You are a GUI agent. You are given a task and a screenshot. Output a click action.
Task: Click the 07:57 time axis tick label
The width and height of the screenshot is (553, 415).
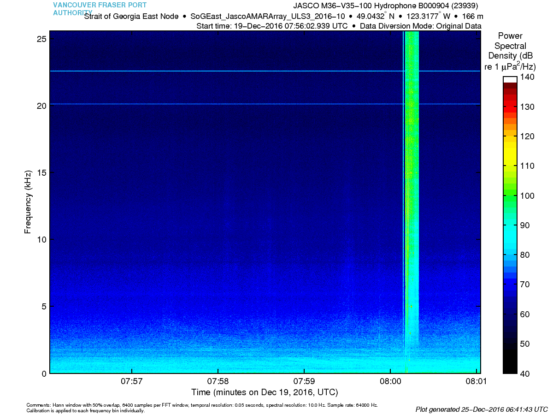pyautogui.click(x=132, y=382)
